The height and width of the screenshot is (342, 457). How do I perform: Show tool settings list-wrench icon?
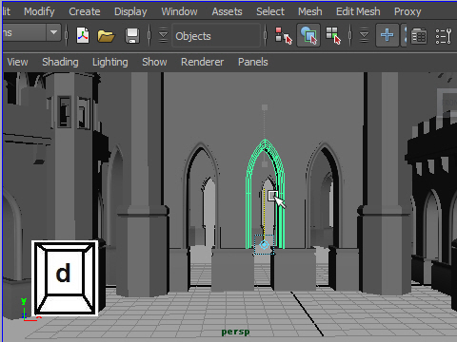444,36
